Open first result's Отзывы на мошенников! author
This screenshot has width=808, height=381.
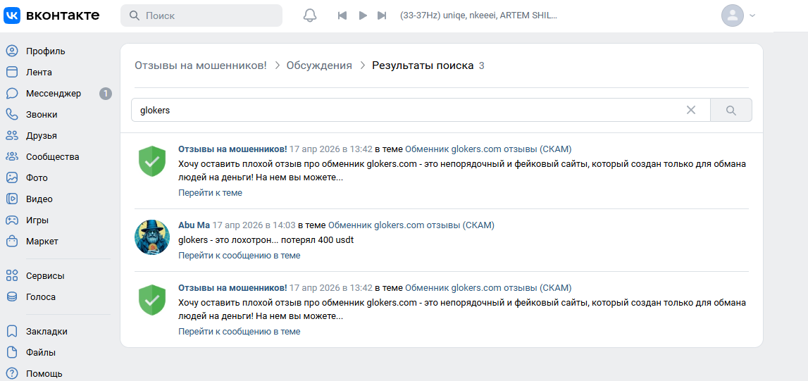pyautogui.click(x=232, y=149)
